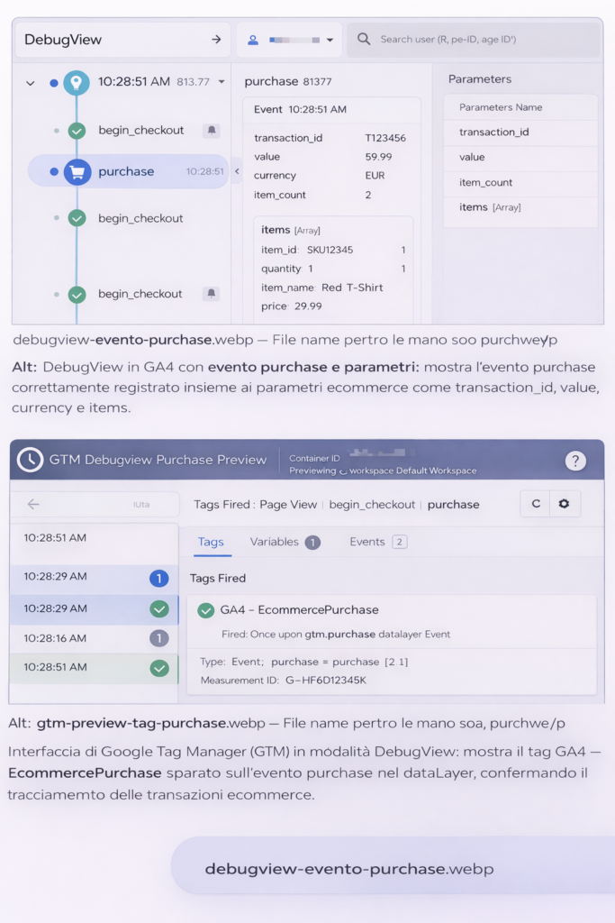Select item_count in Parameters list
This screenshot has height=923, width=615.
click(x=520, y=182)
